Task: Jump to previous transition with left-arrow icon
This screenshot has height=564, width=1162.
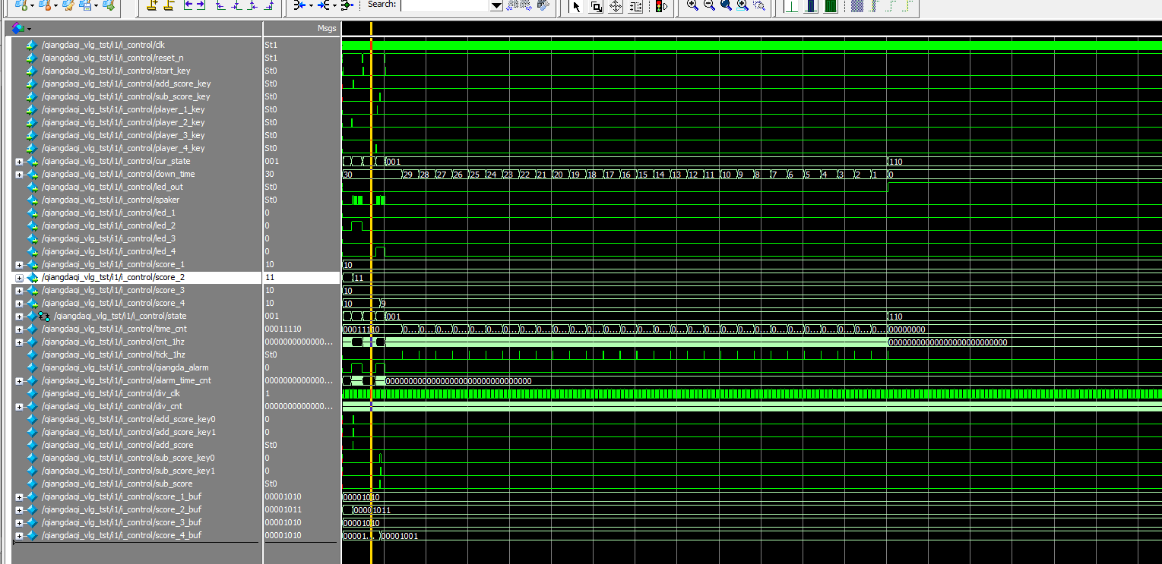Action: tap(188, 5)
